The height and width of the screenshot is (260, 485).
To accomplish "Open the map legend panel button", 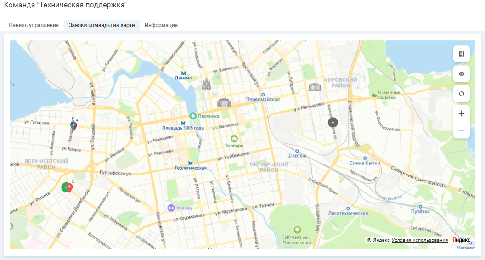I will 461,54.
